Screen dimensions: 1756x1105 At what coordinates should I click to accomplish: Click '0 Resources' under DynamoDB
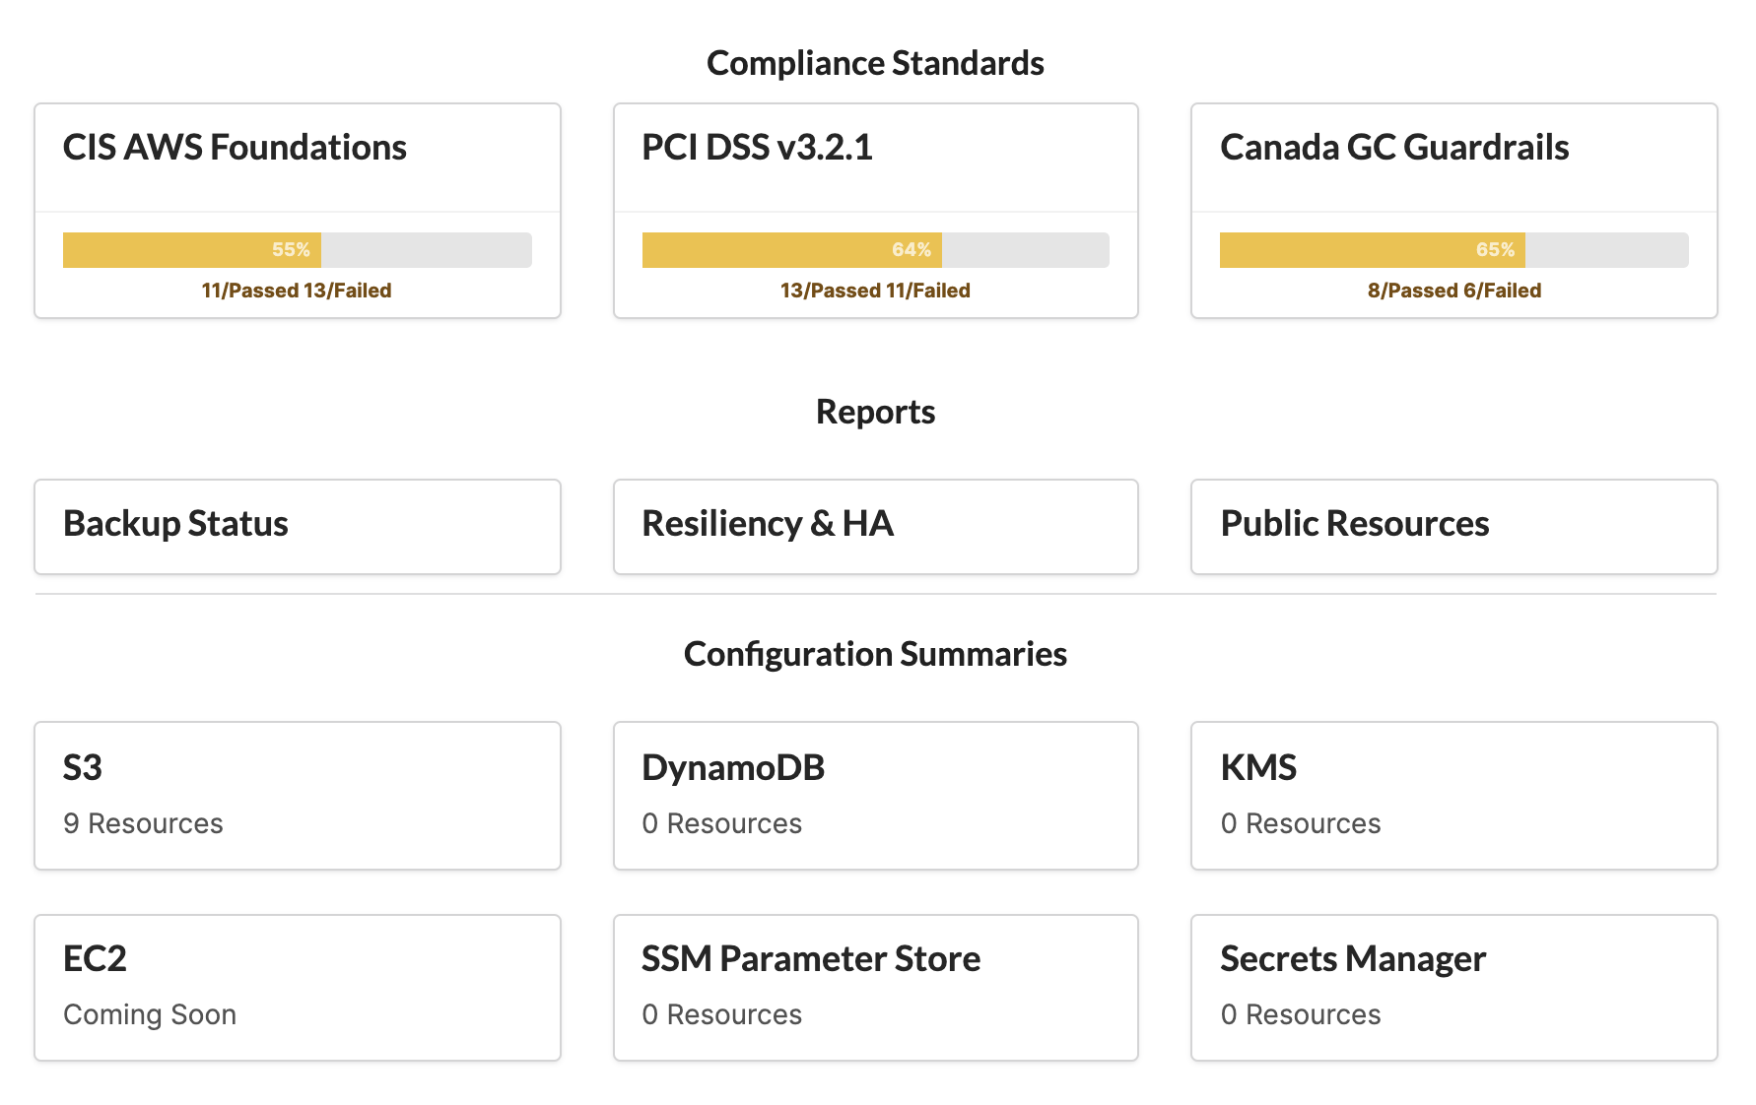[x=722, y=823]
